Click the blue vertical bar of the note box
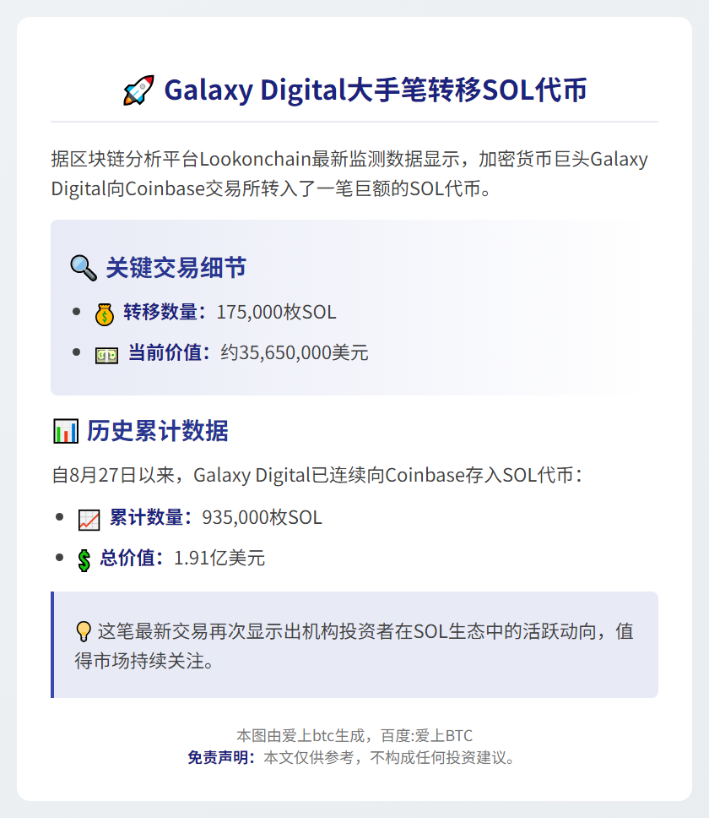The height and width of the screenshot is (818, 709). coord(52,645)
